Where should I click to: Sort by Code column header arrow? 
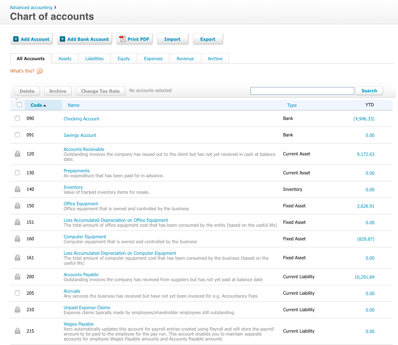pos(45,106)
